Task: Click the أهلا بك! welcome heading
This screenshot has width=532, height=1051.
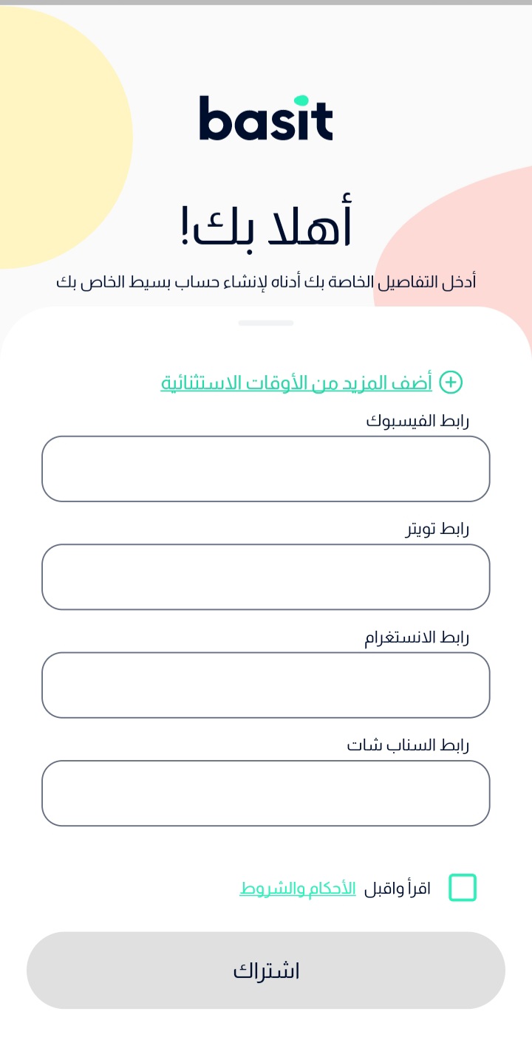Action: point(266,227)
